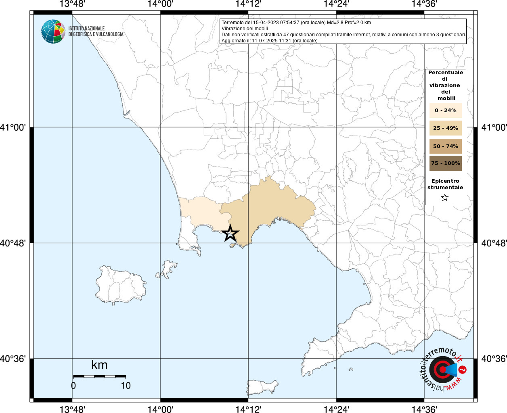This screenshot has height=413, width=507.
Task: Select the 0 - 24% legend swatch
Action: point(446,110)
